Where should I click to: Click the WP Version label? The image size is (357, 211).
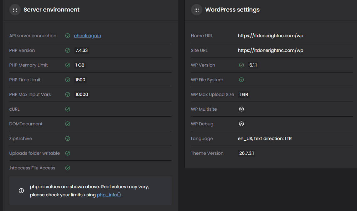pyautogui.click(x=203, y=65)
